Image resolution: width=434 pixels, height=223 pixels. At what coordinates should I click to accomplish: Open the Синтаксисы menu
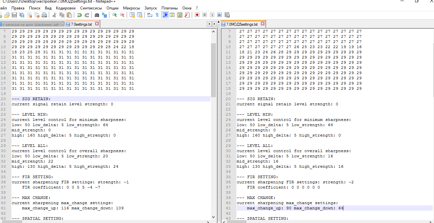tap(91, 8)
